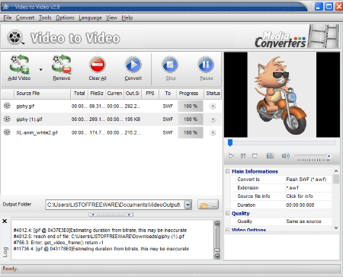Browse for output folder with folder button
This screenshot has width=343, height=277.
click(x=208, y=205)
